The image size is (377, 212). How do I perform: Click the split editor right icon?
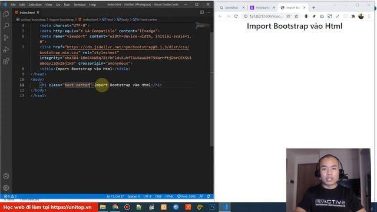[x=201, y=12]
